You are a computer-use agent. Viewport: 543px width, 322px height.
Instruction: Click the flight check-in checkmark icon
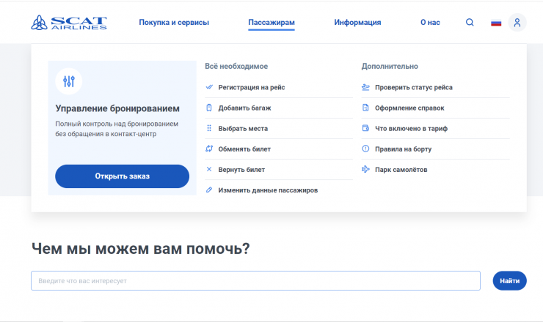click(209, 88)
